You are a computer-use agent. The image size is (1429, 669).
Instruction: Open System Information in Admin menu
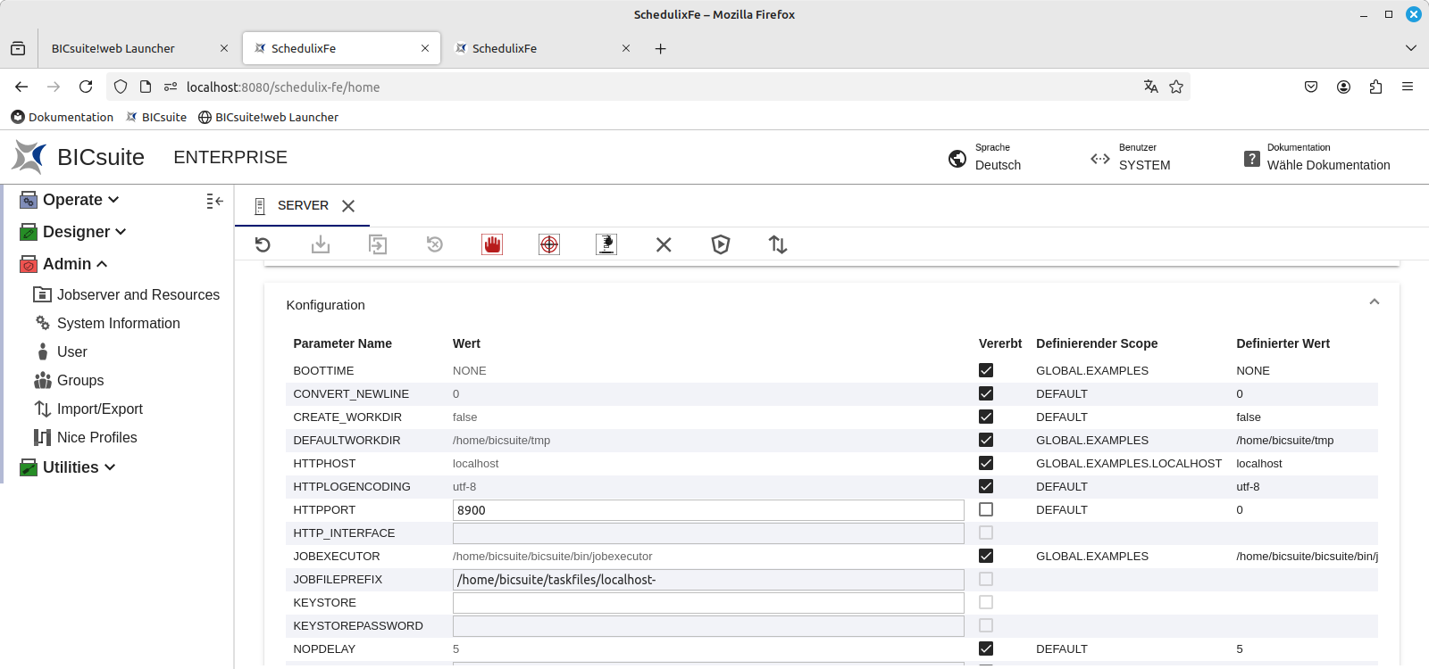click(118, 323)
